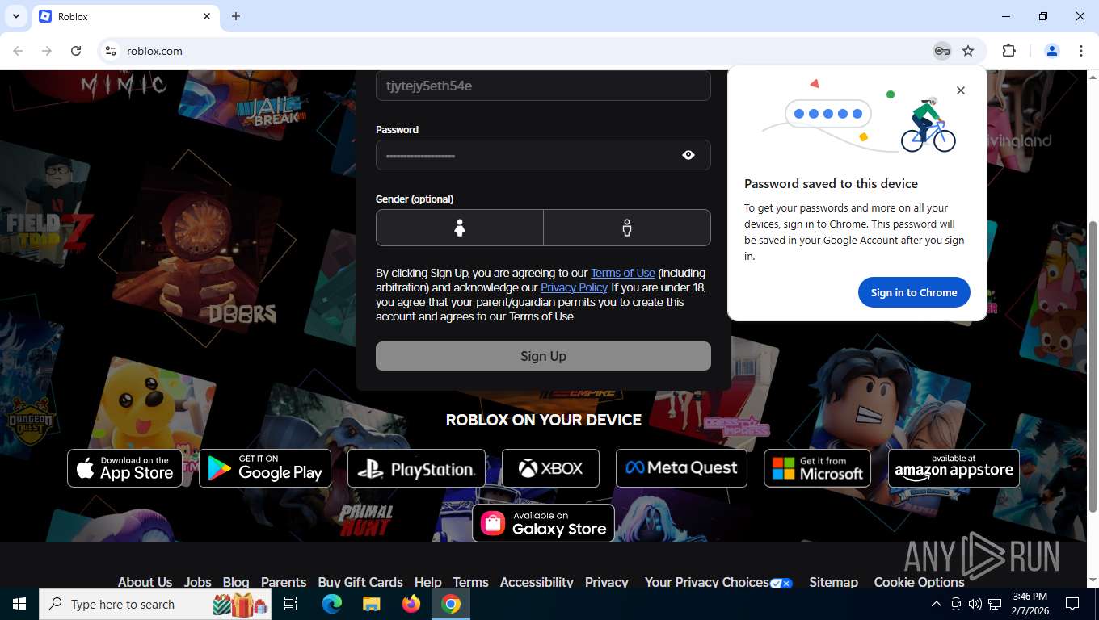Open the Get it from Microsoft badge
Image resolution: width=1099 pixels, height=620 pixels.
click(x=817, y=468)
